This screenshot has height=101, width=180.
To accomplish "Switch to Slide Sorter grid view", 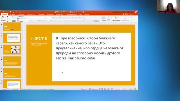I will (x=105, y=89).
